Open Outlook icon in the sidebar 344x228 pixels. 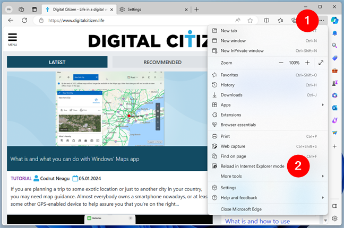coord(334,108)
